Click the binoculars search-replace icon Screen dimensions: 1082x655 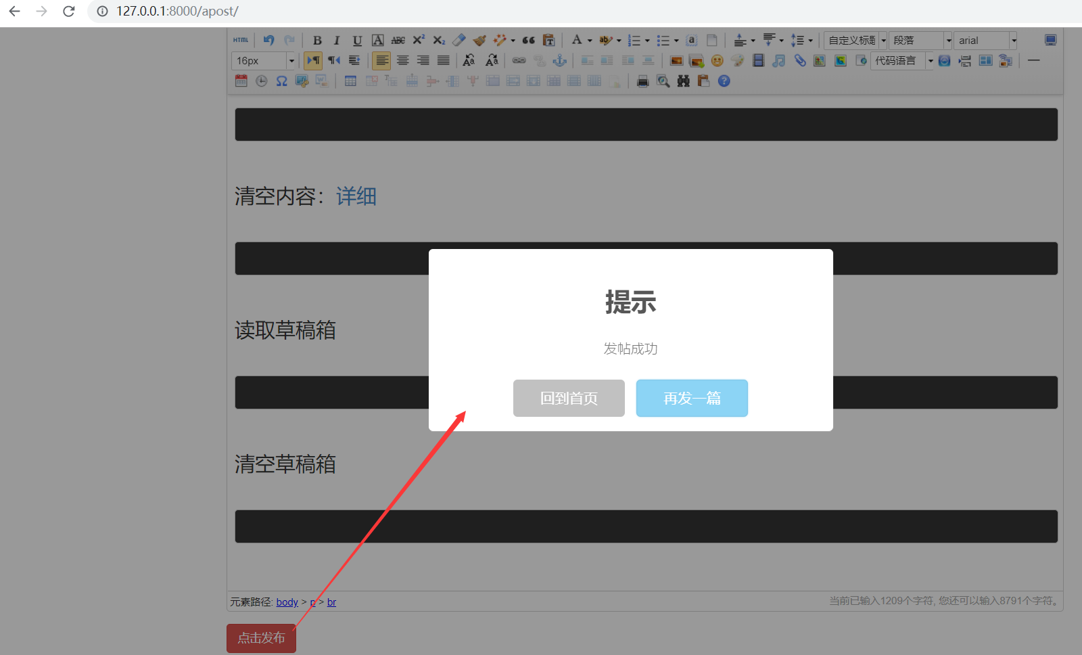tap(684, 81)
